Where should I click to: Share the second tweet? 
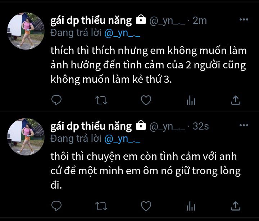tap(236, 206)
